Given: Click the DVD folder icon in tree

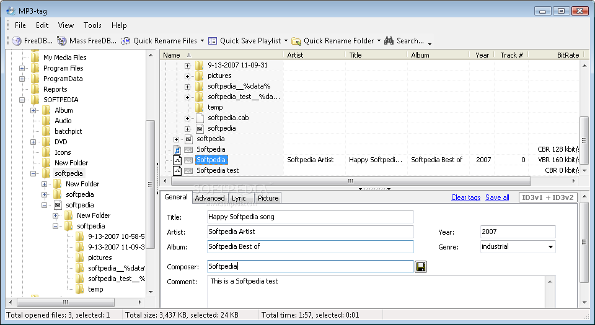Looking at the screenshot, I should coord(46,142).
